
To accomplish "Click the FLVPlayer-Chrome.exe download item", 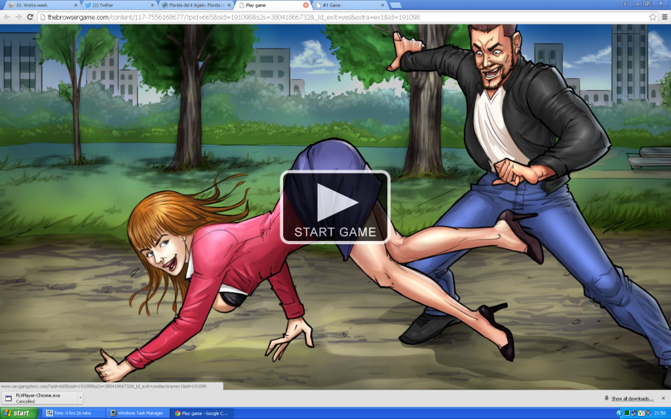I will click(x=39, y=398).
